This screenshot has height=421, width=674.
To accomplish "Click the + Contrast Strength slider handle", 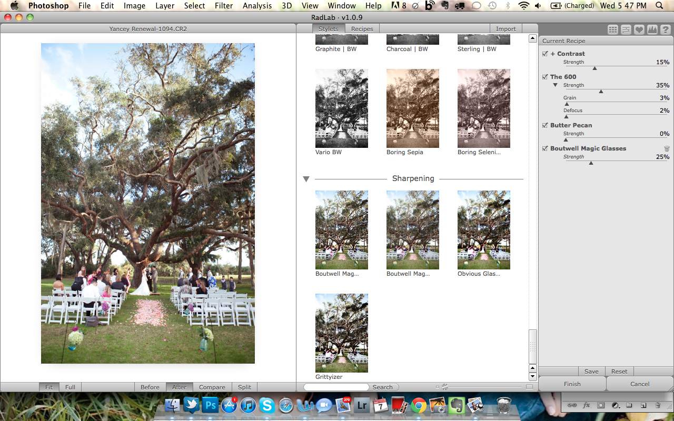I will [595, 68].
